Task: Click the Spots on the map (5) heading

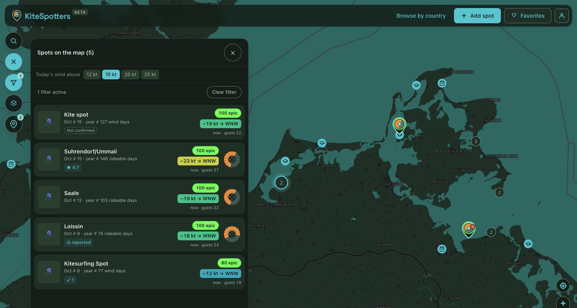Action: [65, 53]
